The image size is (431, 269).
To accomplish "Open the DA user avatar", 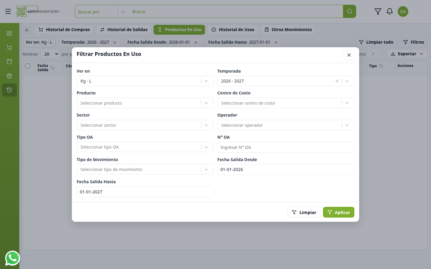I will pyautogui.click(x=403, y=11).
